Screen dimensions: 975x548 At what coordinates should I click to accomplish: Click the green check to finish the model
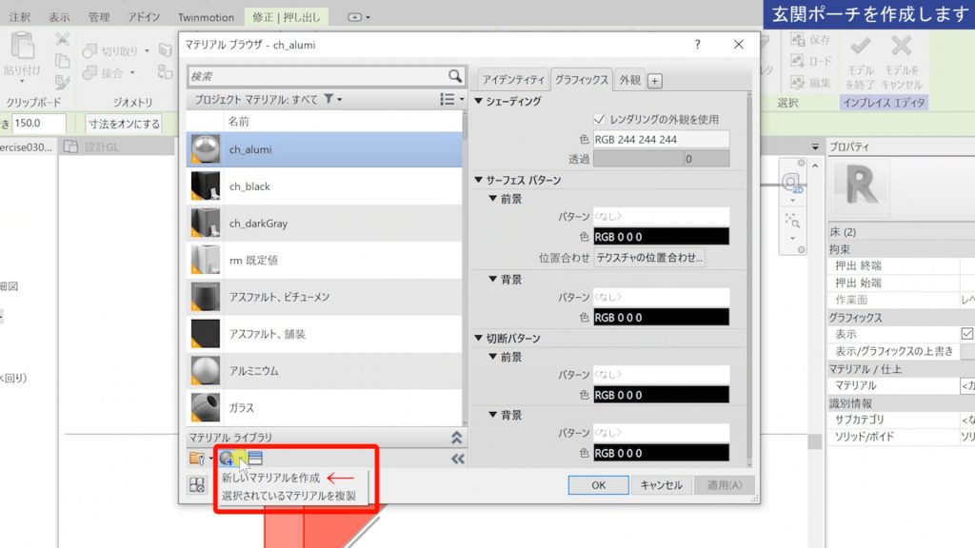click(x=859, y=45)
